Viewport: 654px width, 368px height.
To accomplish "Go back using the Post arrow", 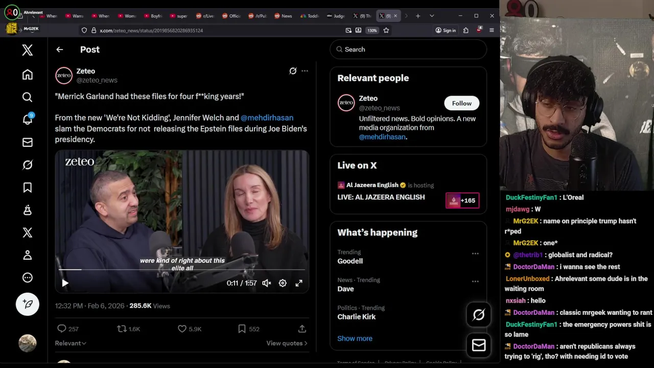I will (x=60, y=50).
